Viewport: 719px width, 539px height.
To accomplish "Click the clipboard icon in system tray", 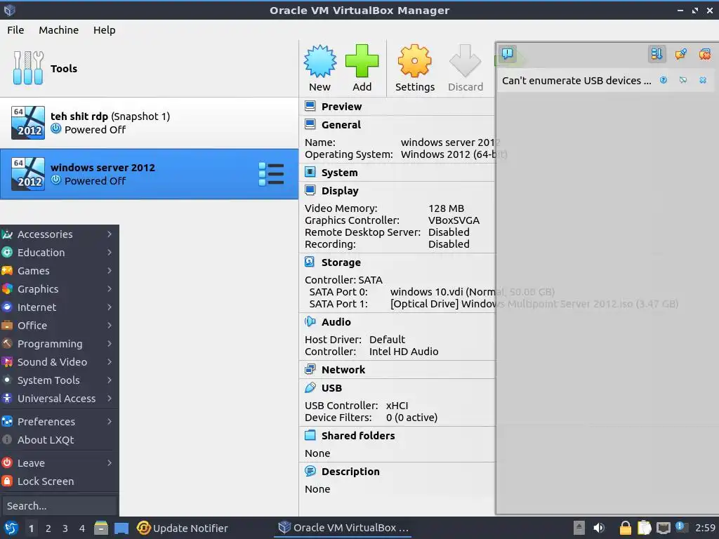I will point(645,528).
